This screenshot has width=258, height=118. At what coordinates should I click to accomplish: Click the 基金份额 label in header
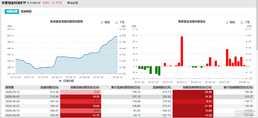(x=73, y=3)
